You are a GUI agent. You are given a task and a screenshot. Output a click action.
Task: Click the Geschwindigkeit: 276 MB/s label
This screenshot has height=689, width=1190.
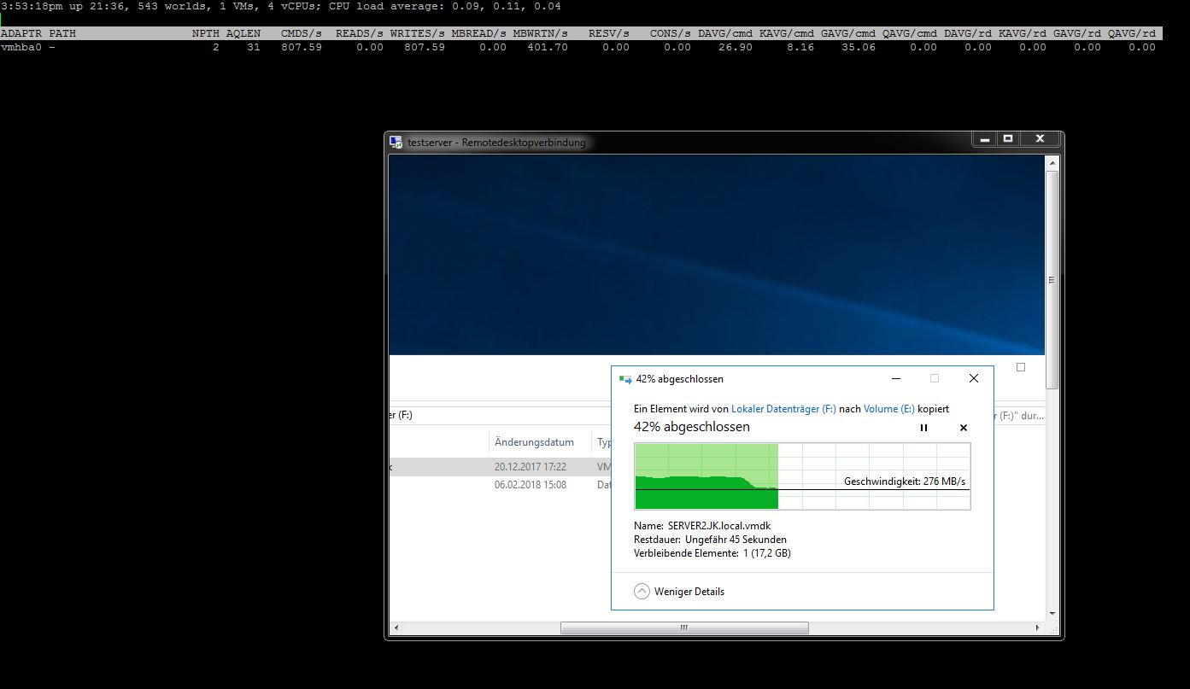tap(905, 482)
